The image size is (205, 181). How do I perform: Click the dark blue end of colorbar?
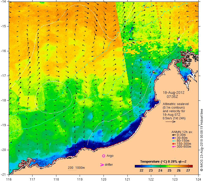point(136,166)
